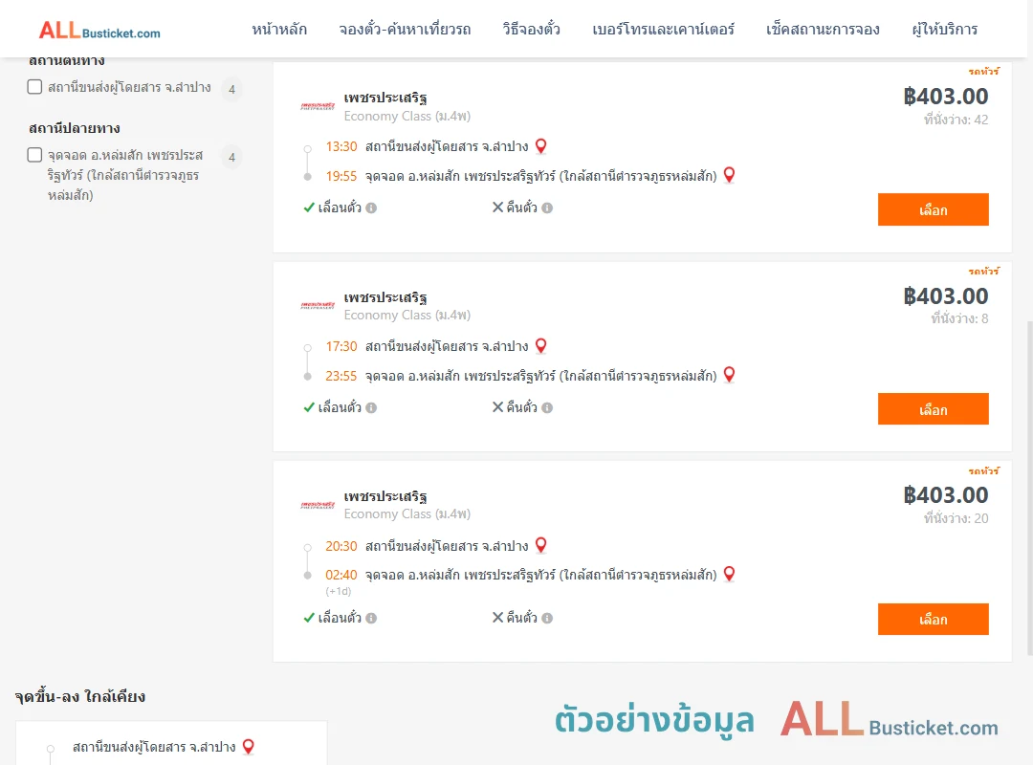Click seats available text ที่นั่งว่าง: 42
This screenshot has width=1033, height=765.
[x=956, y=120]
